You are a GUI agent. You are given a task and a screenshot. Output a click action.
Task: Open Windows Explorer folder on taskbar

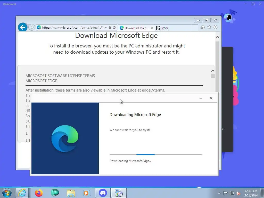pos(71,193)
